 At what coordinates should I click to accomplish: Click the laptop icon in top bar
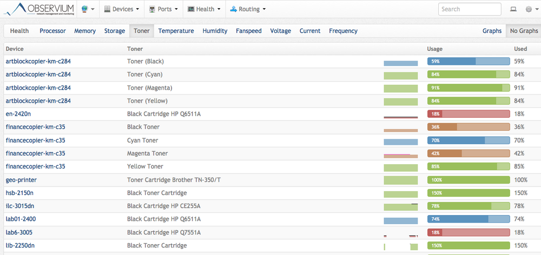[x=513, y=9]
